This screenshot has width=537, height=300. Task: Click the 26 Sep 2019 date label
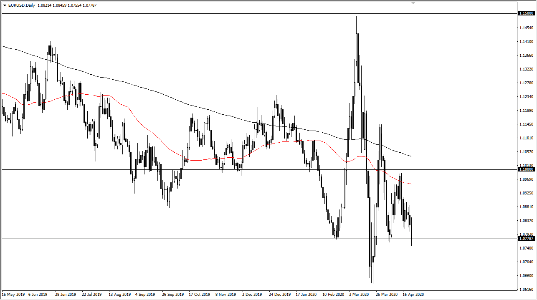click(173, 294)
